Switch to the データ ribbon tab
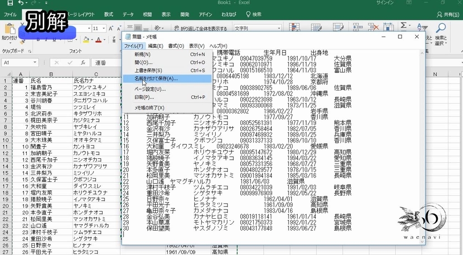Viewport: 463px width, 255px height. (128, 14)
